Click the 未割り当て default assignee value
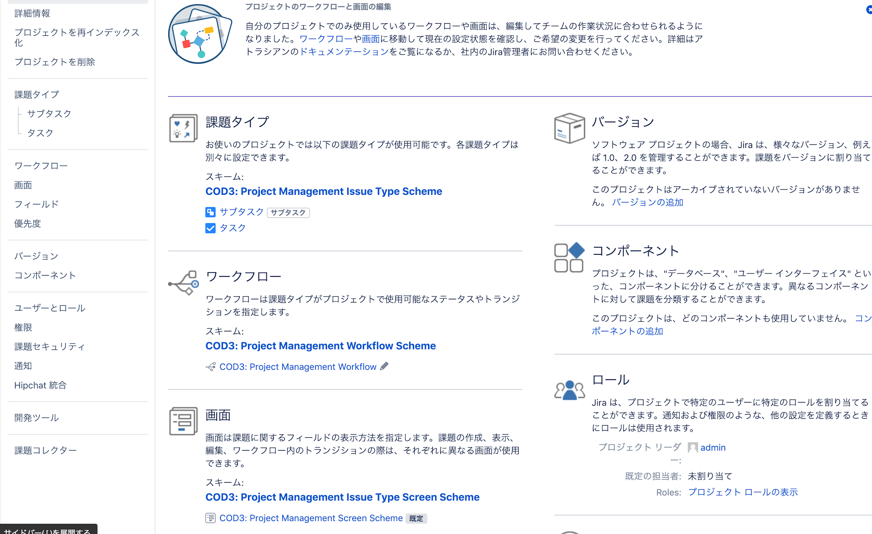 [x=710, y=476]
